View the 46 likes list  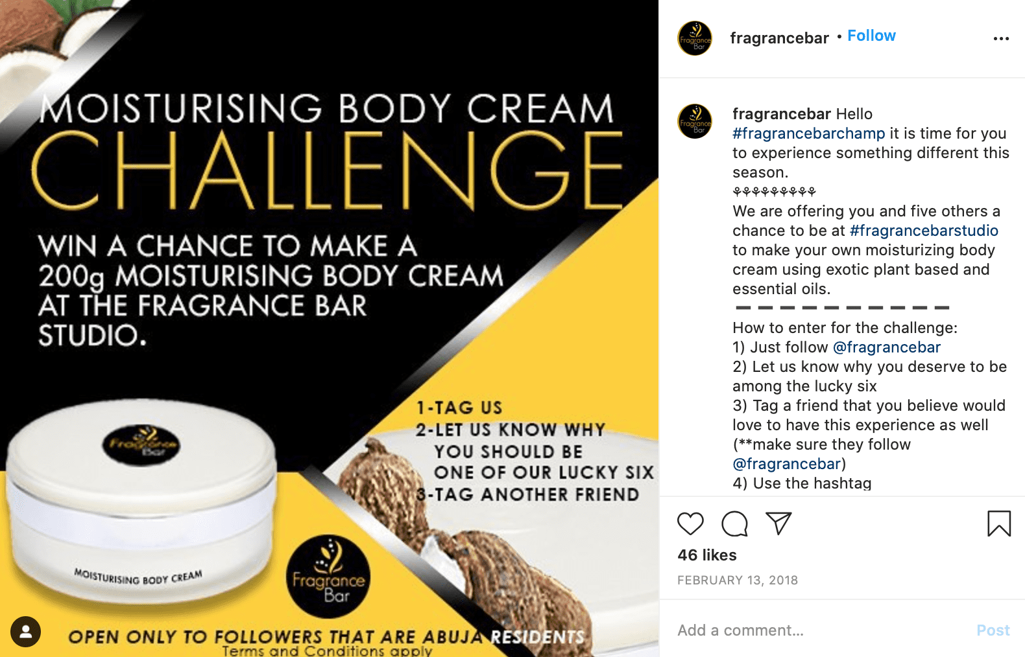coord(707,555)
